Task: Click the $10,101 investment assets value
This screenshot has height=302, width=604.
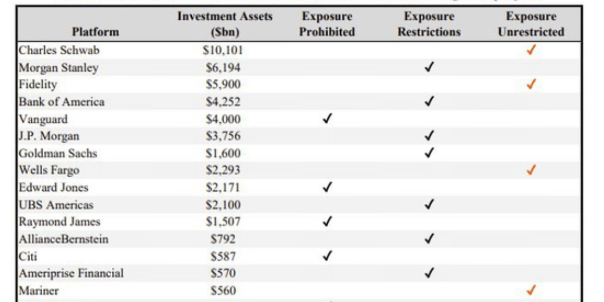Action: click(223, 50)
